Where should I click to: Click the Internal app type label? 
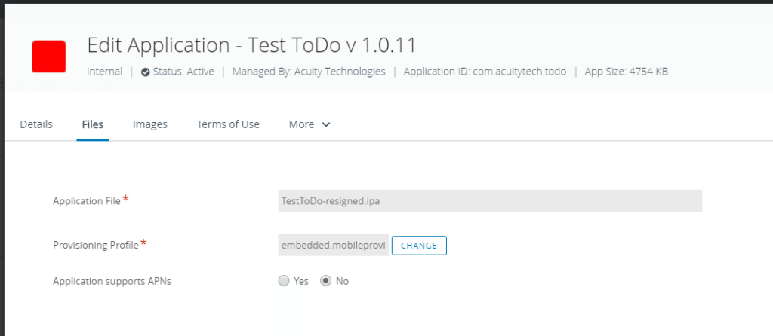[105, 72]
